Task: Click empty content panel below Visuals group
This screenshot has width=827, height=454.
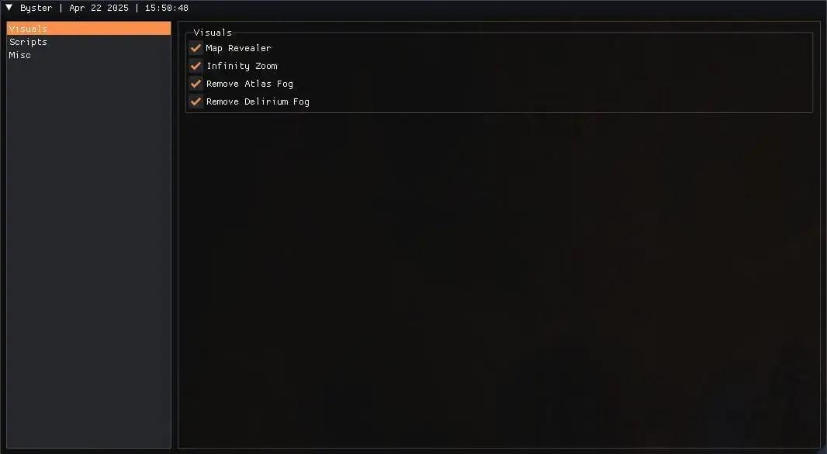Action: click(499, 279)
